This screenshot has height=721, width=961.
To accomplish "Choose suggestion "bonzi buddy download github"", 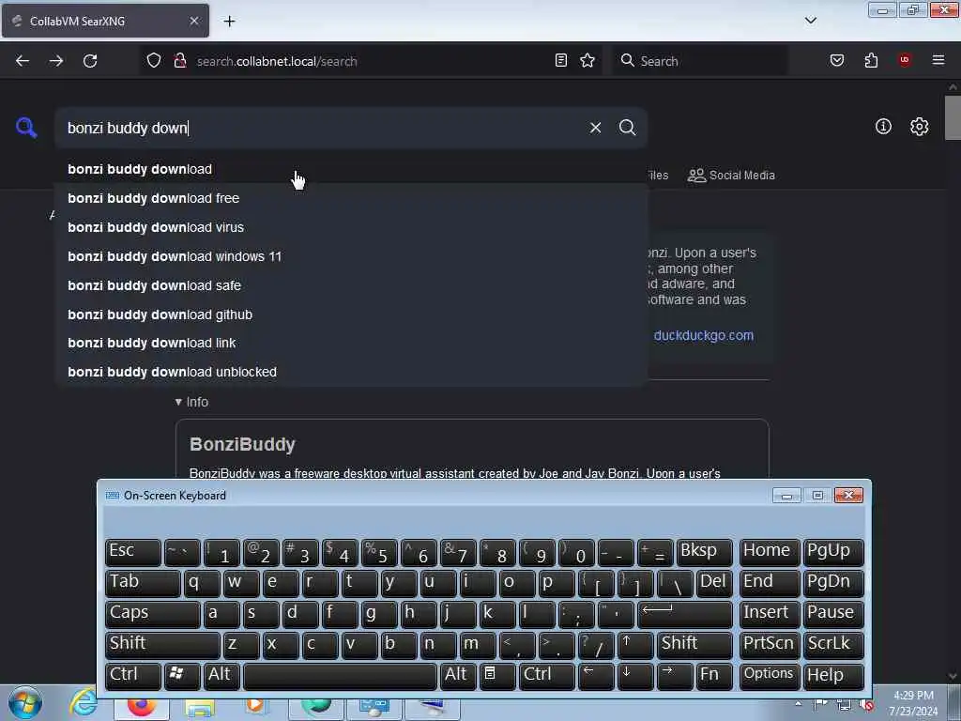I will pos(351,314).
